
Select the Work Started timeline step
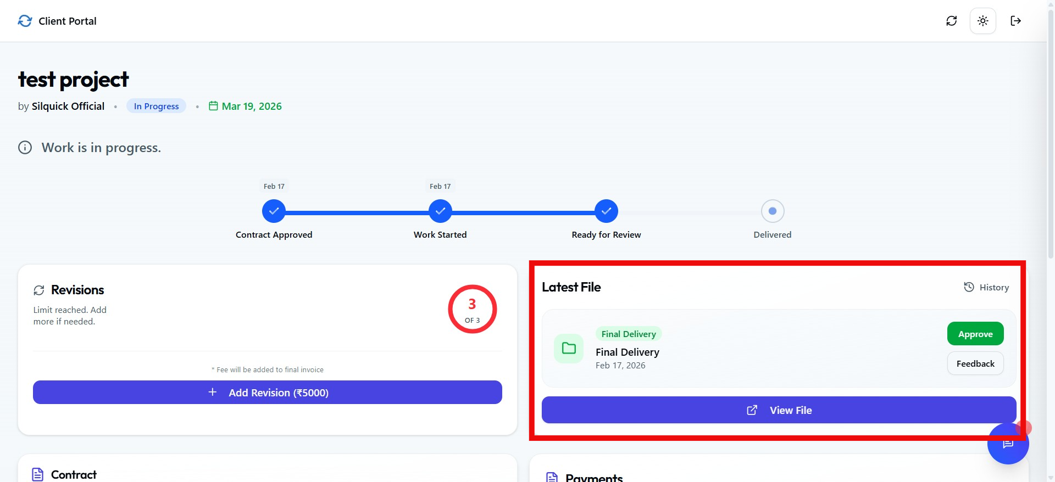click(440, 211)
